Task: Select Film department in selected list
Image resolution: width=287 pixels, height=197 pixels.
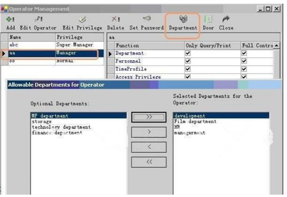Action: (x=195, y=121)
